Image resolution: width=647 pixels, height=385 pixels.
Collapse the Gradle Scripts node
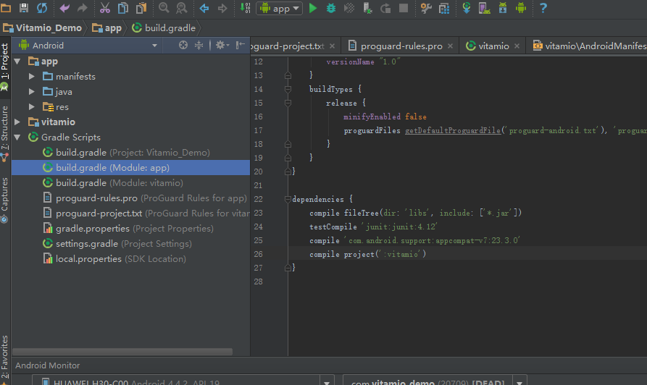(17, 137)
